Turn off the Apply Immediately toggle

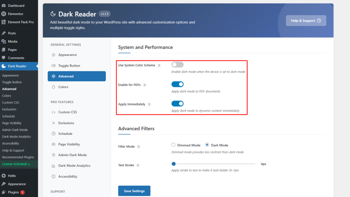(177, 104)
